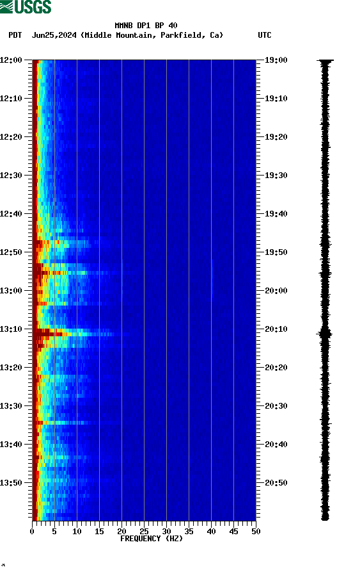
Task: Click the 20:00 UTC time label
Action: (276, 291)
